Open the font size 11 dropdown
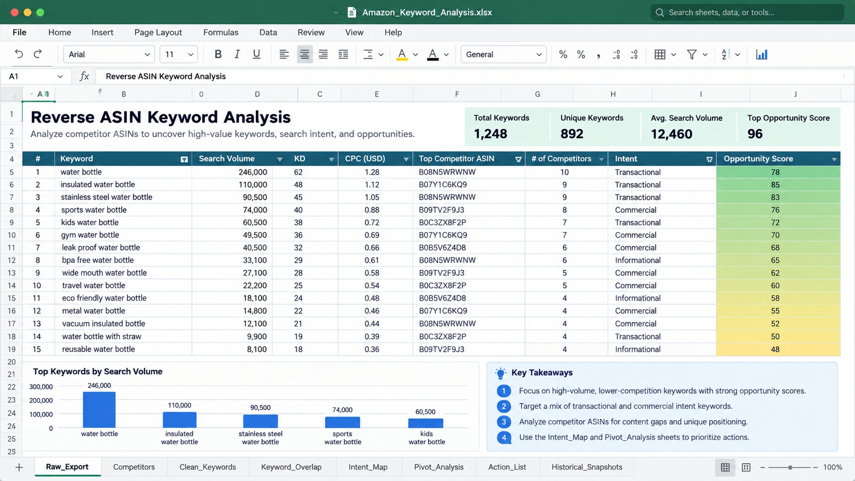 [x=179, y=54]
